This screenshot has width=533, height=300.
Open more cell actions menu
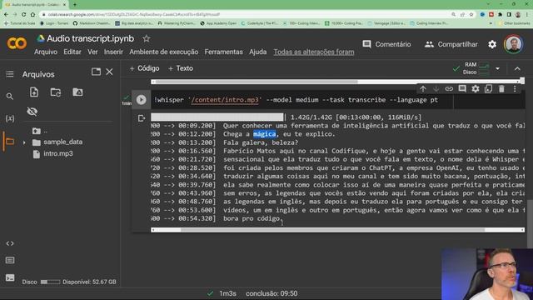click(x=515, y=89)
